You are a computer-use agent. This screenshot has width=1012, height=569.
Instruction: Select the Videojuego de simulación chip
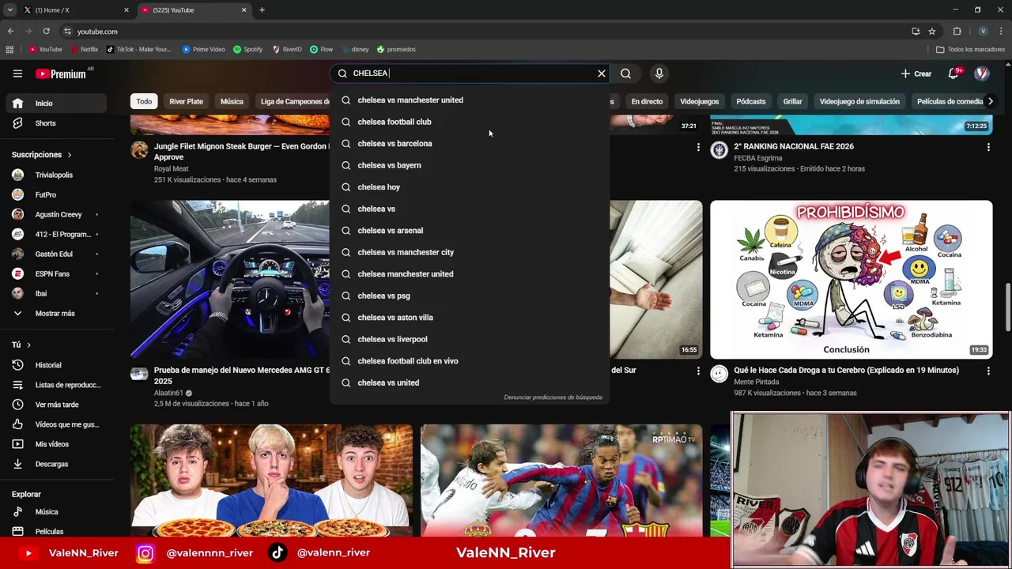859,101
